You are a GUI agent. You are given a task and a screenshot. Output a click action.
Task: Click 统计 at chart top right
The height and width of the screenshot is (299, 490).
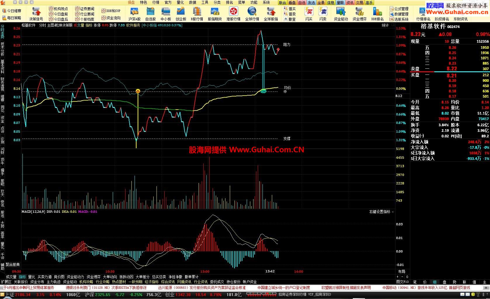(x=385, y=25)
